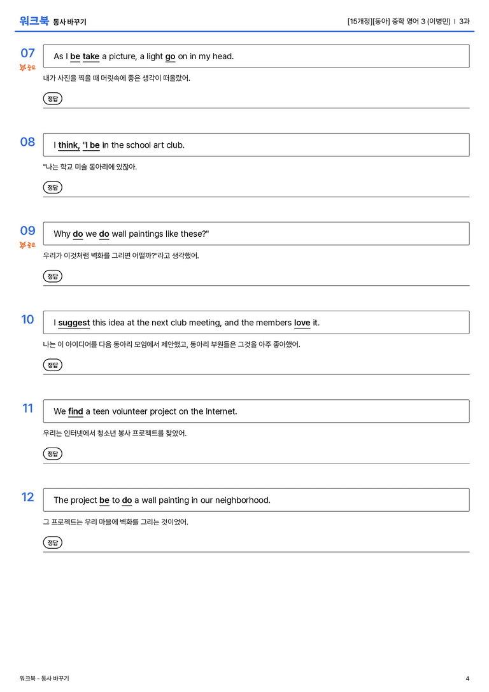Image resolution: width=489 pixels, height=692 pixels.
Task: Click the 정답 badge under question 10
Action: tap(52, 365)
